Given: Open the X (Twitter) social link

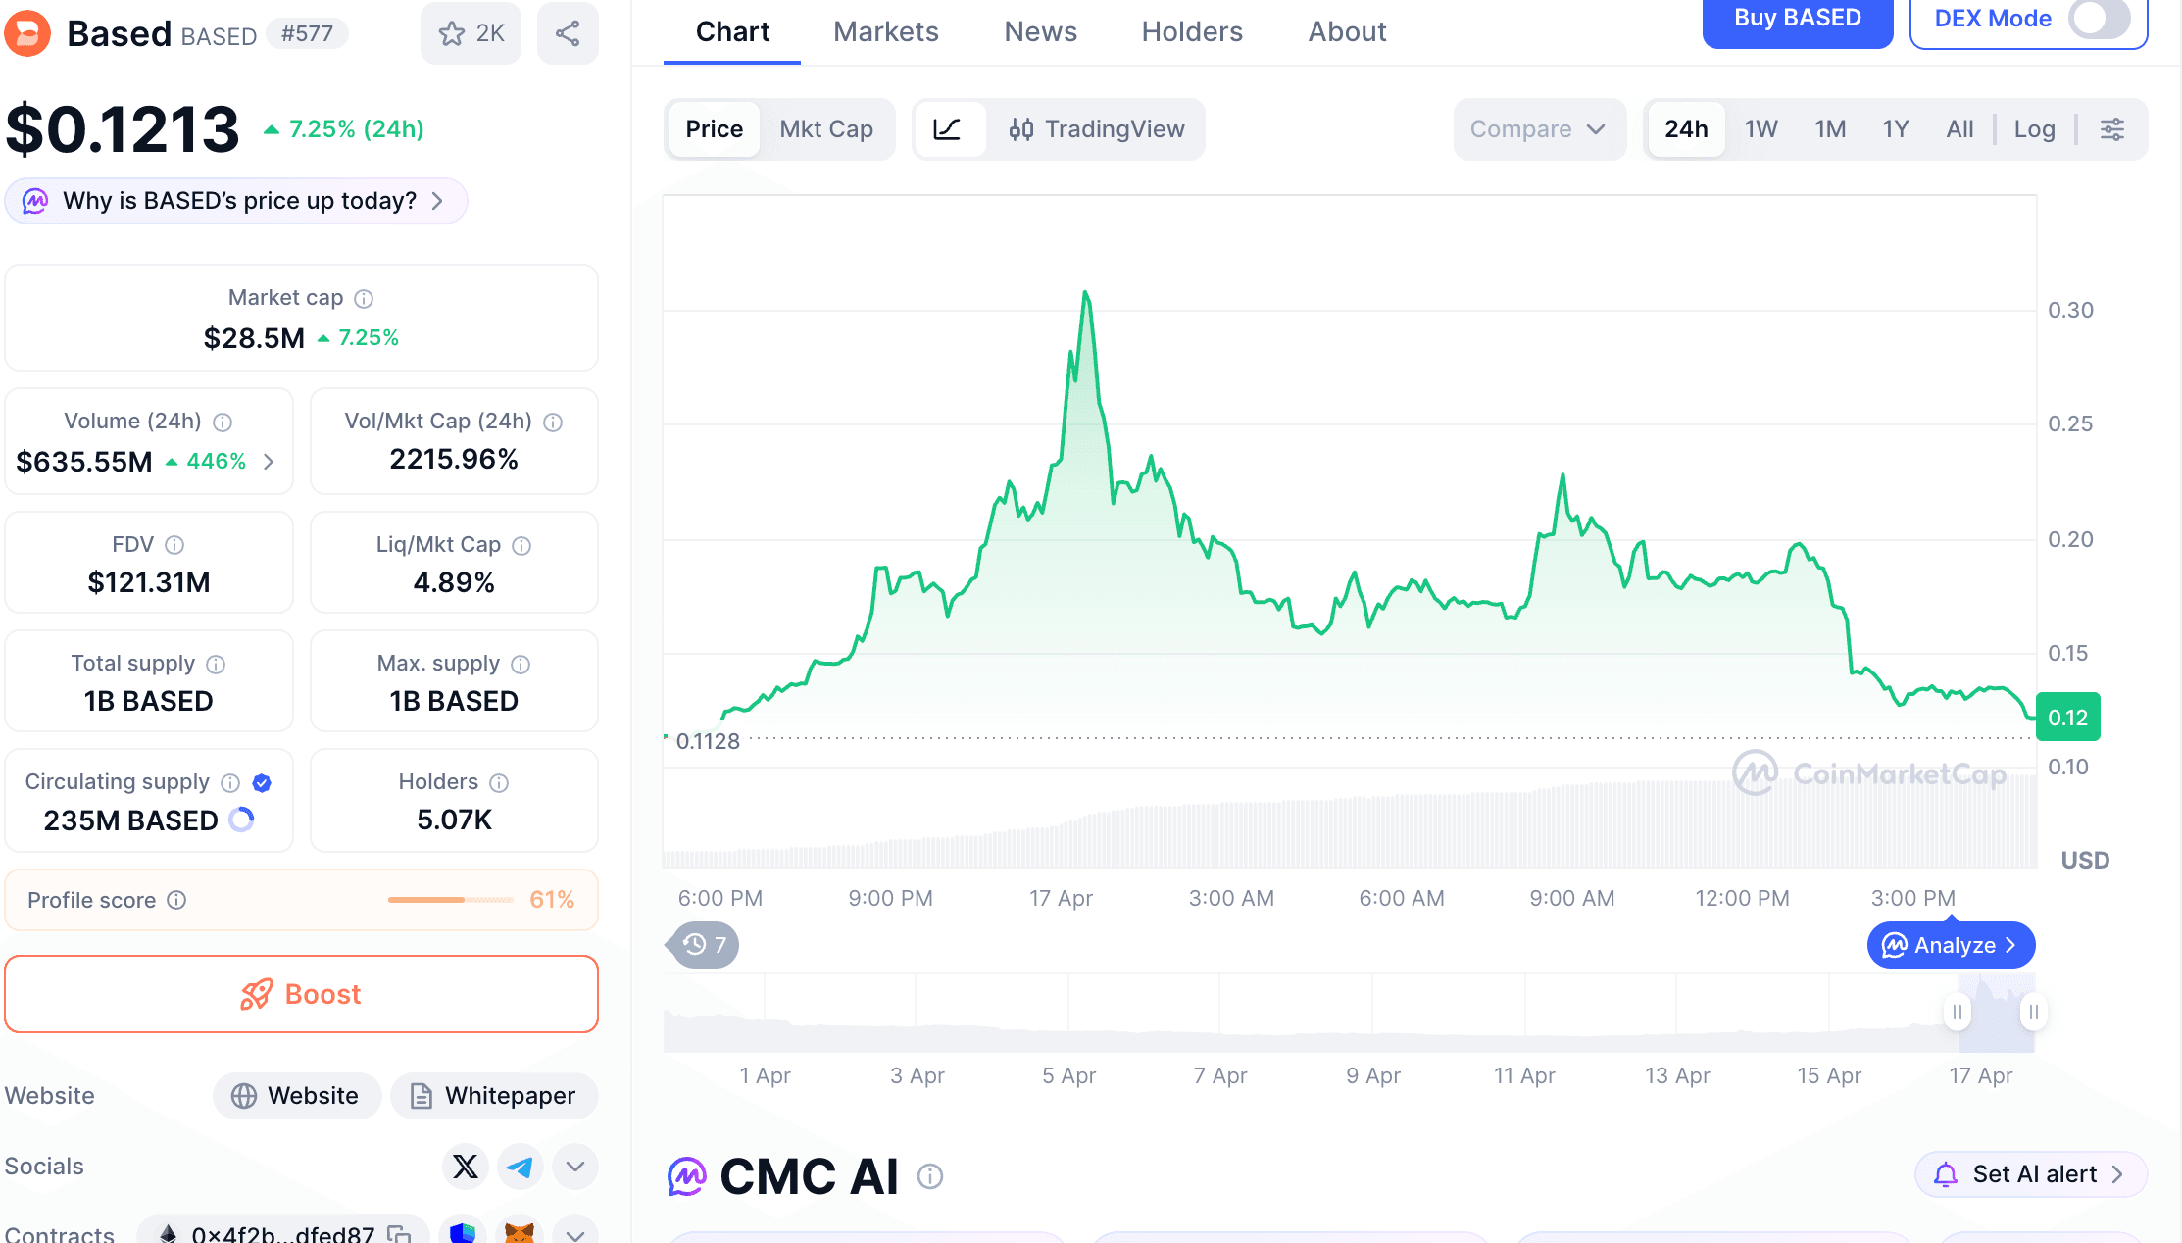Looking at the screenshot, I should pyautogui.click(x=466, y=1167).
